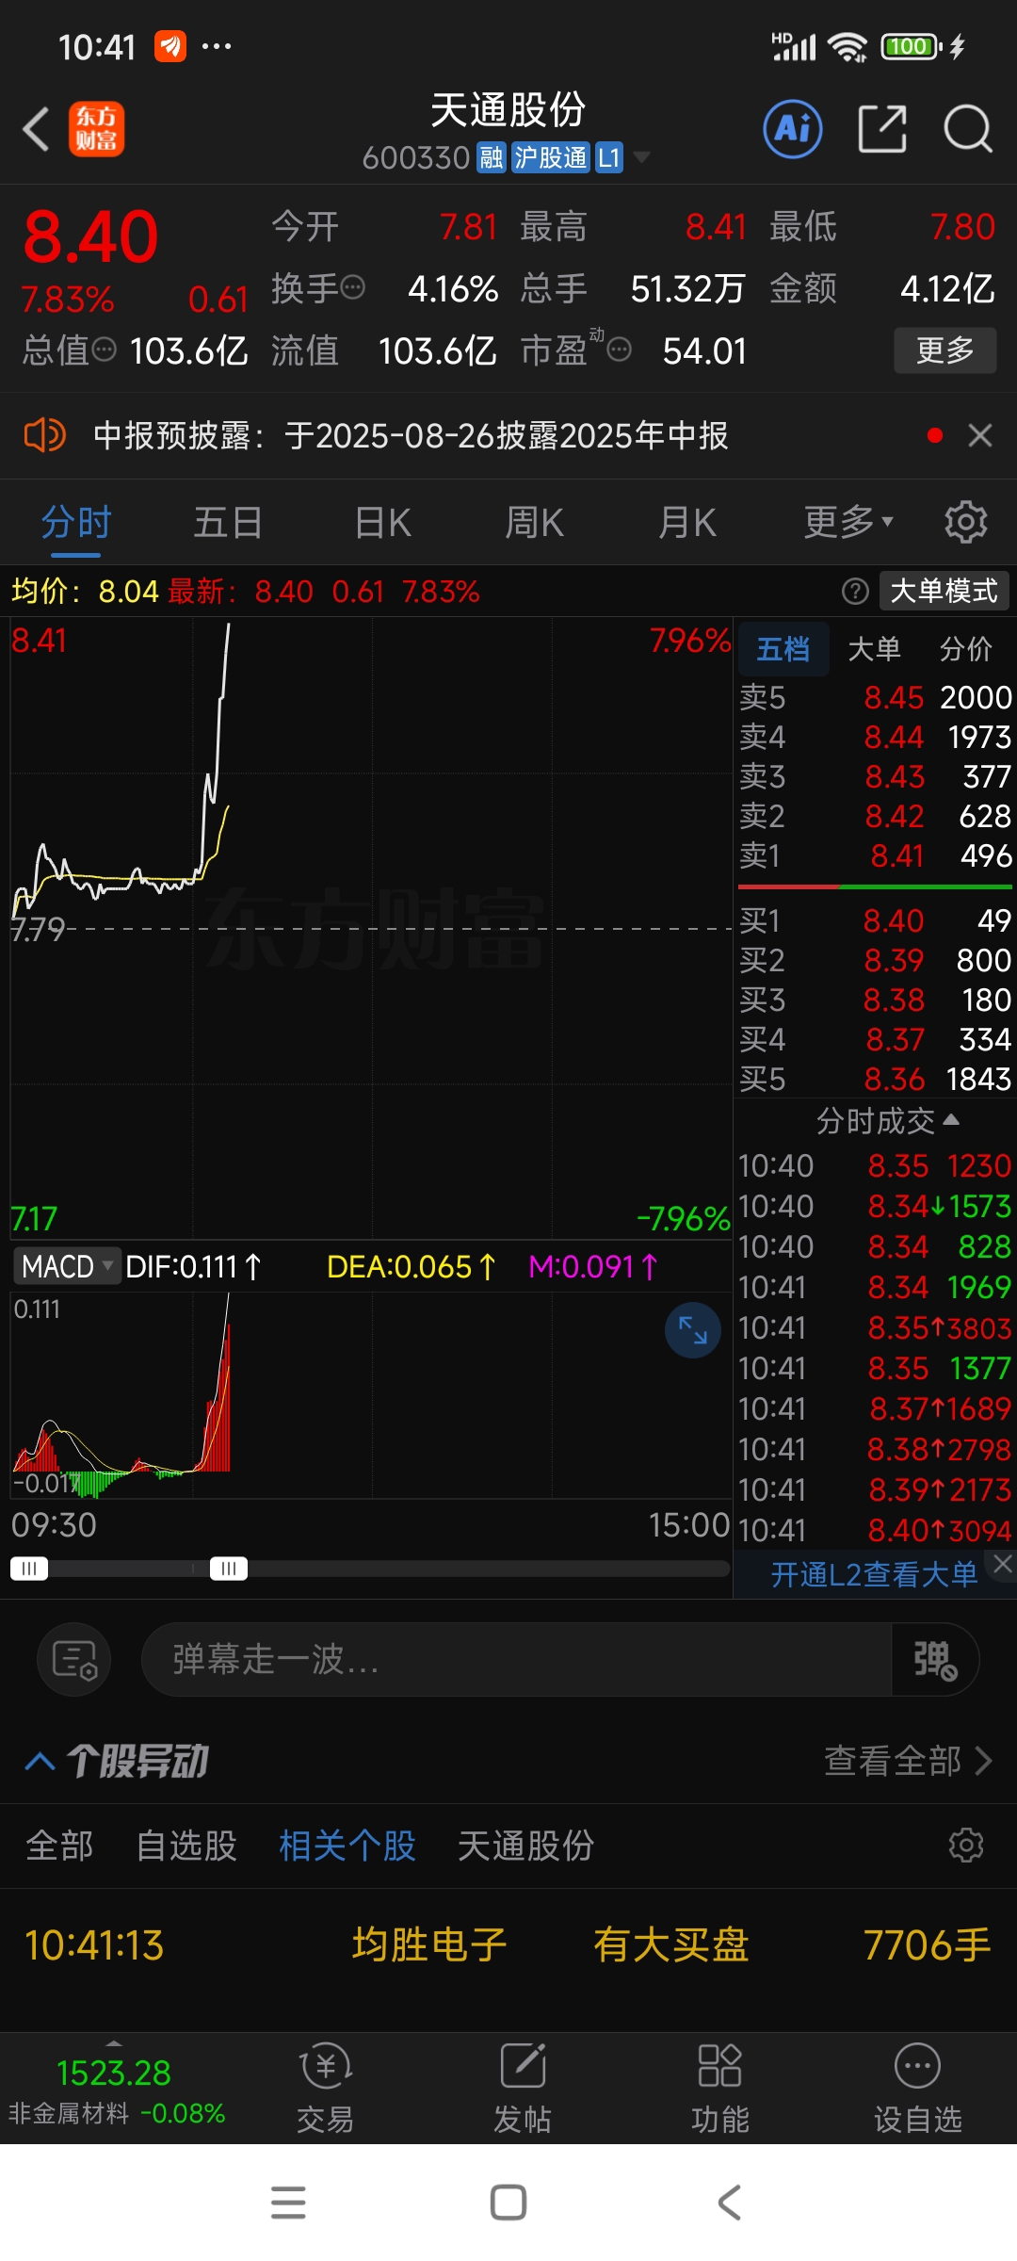
Task: Toggle the 弹 danmaku switch
Action: pyautogui.click(x=935, y=1659)
